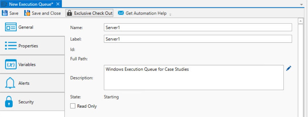Click the Save and Close icon

(27, 13)
